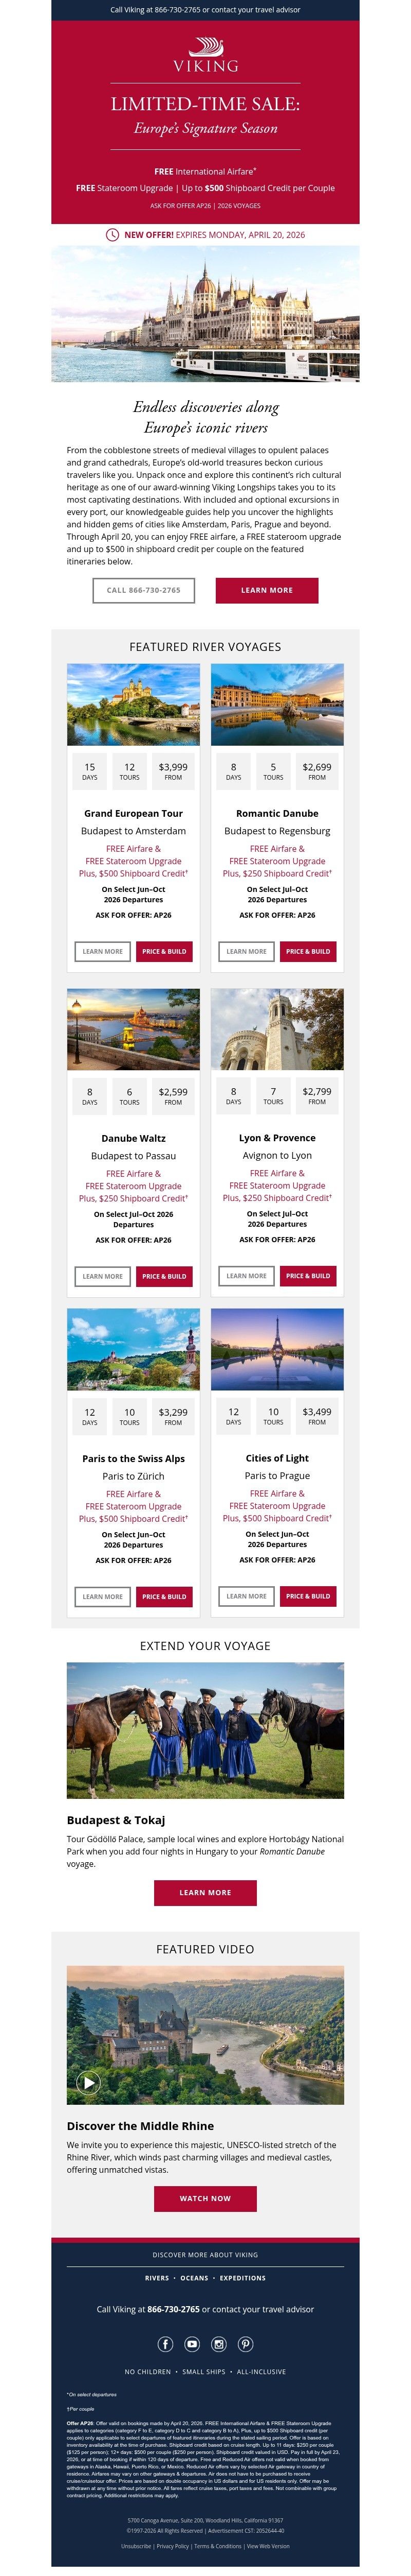
Task: Open Price & Build for Cities of Light
Action: [x=308, y=1596]
